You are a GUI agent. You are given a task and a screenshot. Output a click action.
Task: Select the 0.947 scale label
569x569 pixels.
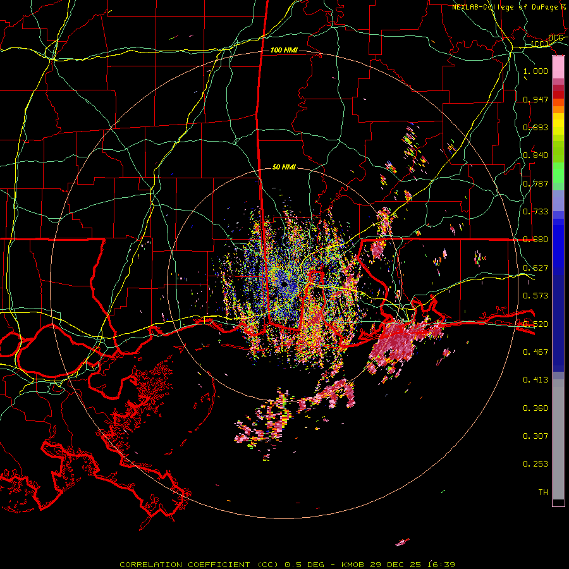click(535, 99)
